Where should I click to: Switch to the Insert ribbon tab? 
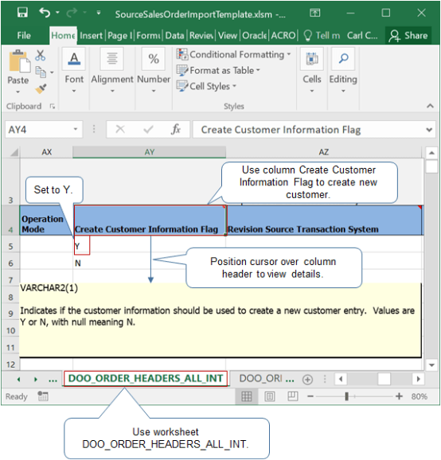click(91, 36)
